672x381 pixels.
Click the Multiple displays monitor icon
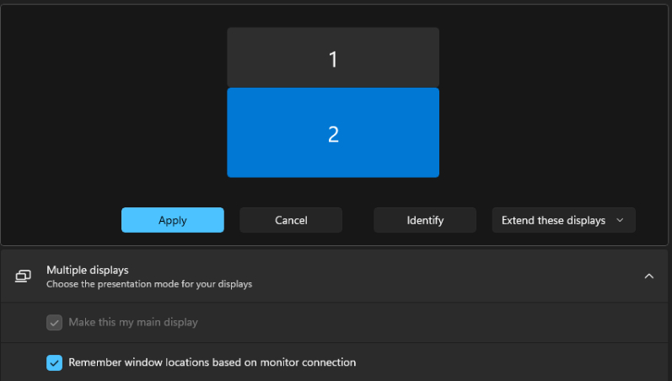[23, 276]
